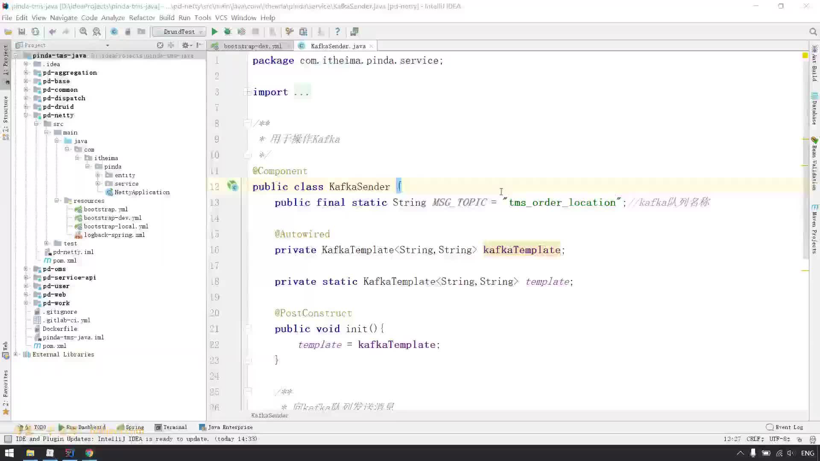Collapse all in the Project panel
Image resolution: width=820 pixels, height=461 pixels.
pos(171,45)
